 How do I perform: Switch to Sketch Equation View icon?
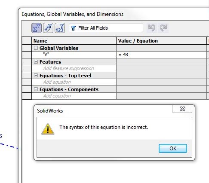tap(48, 28)
